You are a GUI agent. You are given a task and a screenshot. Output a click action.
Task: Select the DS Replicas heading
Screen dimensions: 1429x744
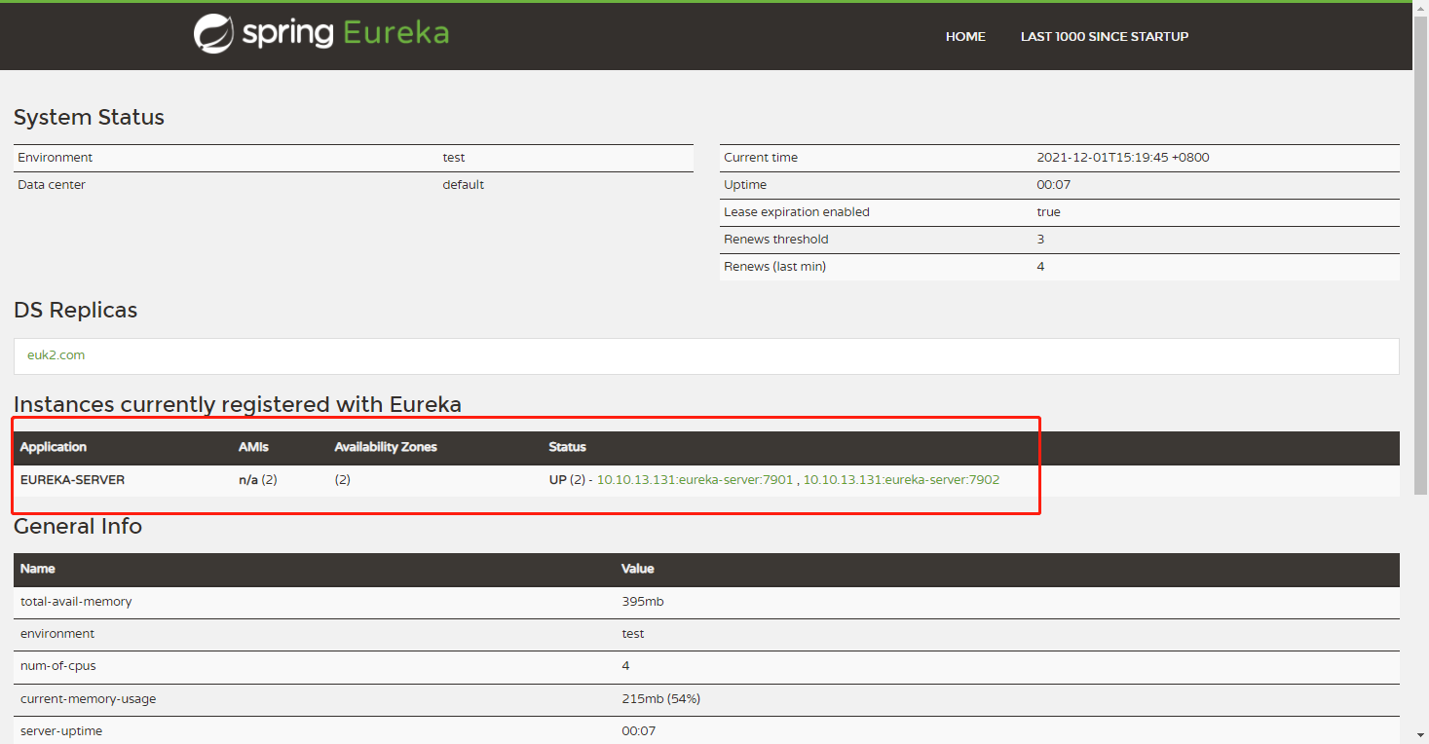click(75, 311)
